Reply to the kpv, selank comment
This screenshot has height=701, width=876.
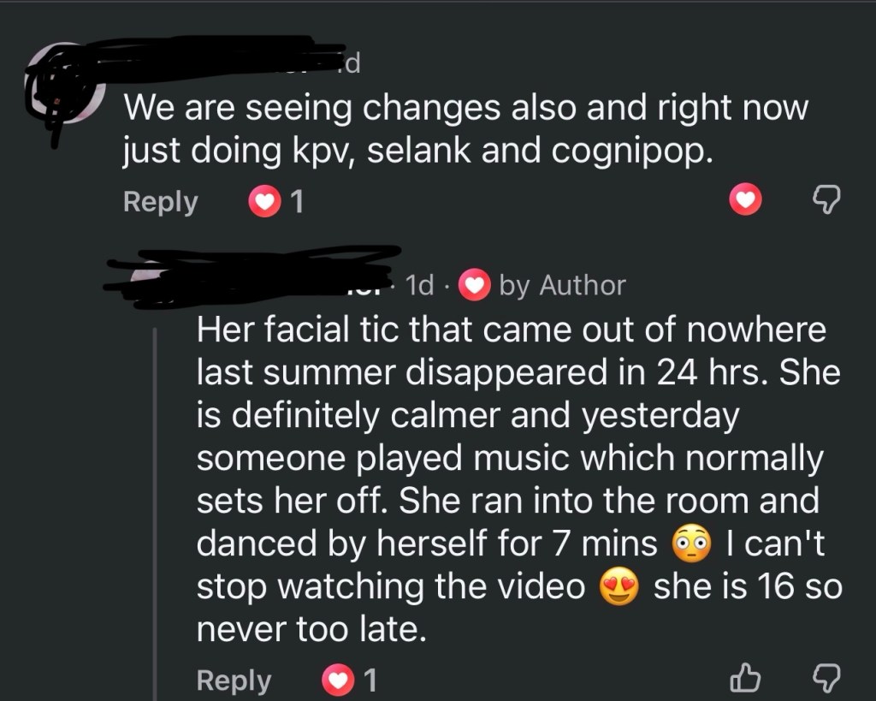point(160,202)
